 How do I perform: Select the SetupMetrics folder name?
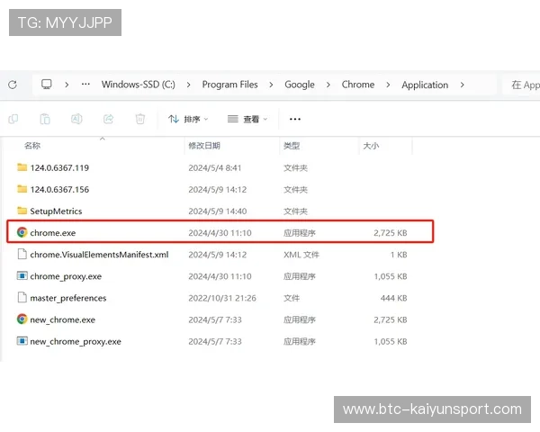(x=56, y=211)
